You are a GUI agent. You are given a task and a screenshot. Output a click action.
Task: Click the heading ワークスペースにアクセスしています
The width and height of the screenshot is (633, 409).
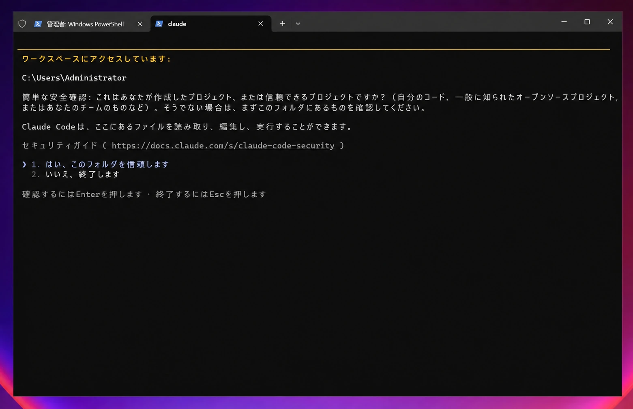[x=96, y=59]
